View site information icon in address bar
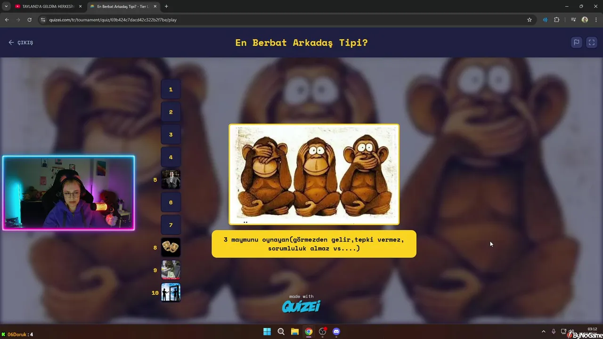Screen dimensions: 603x339 click(x=43, y=20)
